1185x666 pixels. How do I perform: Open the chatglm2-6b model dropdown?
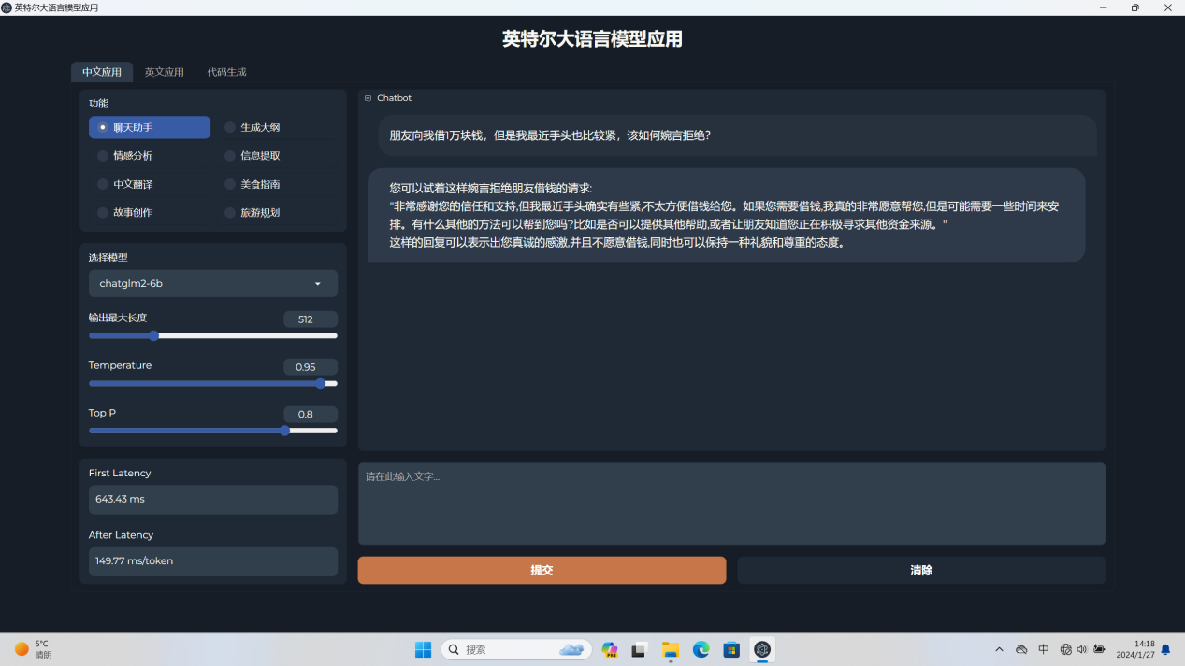[x=213, y=284]
